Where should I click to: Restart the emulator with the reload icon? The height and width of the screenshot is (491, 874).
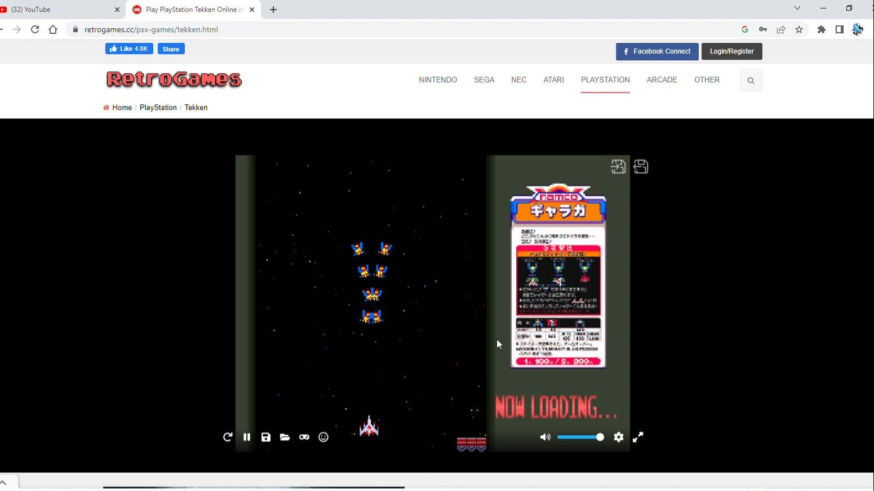[228, 437]
